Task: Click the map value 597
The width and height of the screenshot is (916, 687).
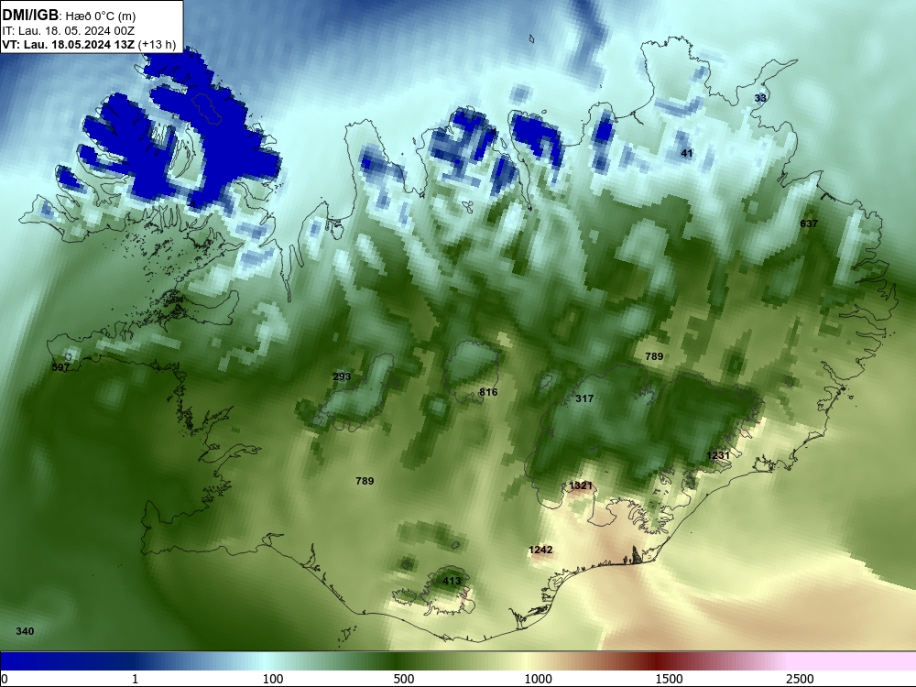Action: pyautogui.click(x=60, y=367)
